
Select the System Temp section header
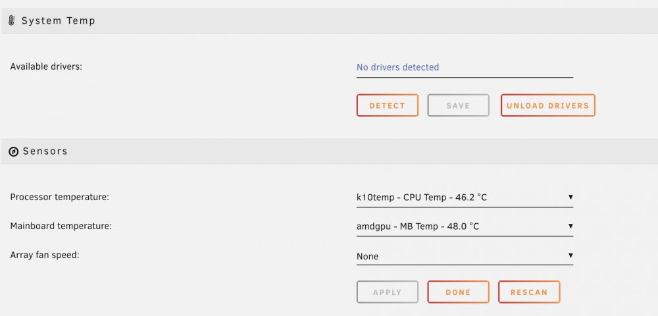tap(330, 20)
